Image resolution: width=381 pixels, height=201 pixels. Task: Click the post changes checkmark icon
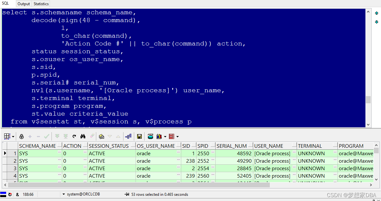47,136
